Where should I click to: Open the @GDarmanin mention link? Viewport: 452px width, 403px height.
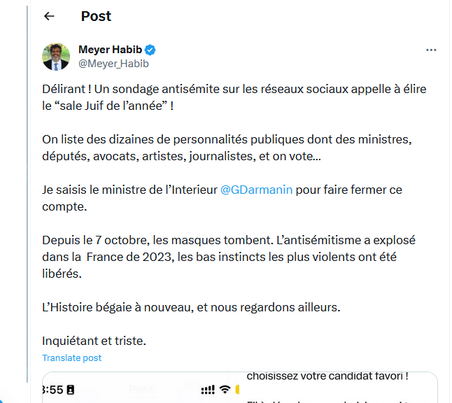[x=255, y=190]
